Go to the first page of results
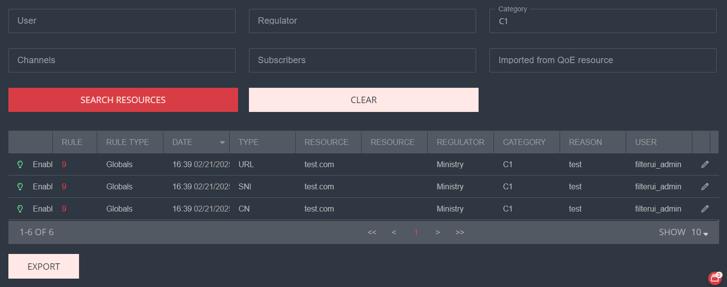The width and height of the screenshot is (727, 287). pos(372,232)
